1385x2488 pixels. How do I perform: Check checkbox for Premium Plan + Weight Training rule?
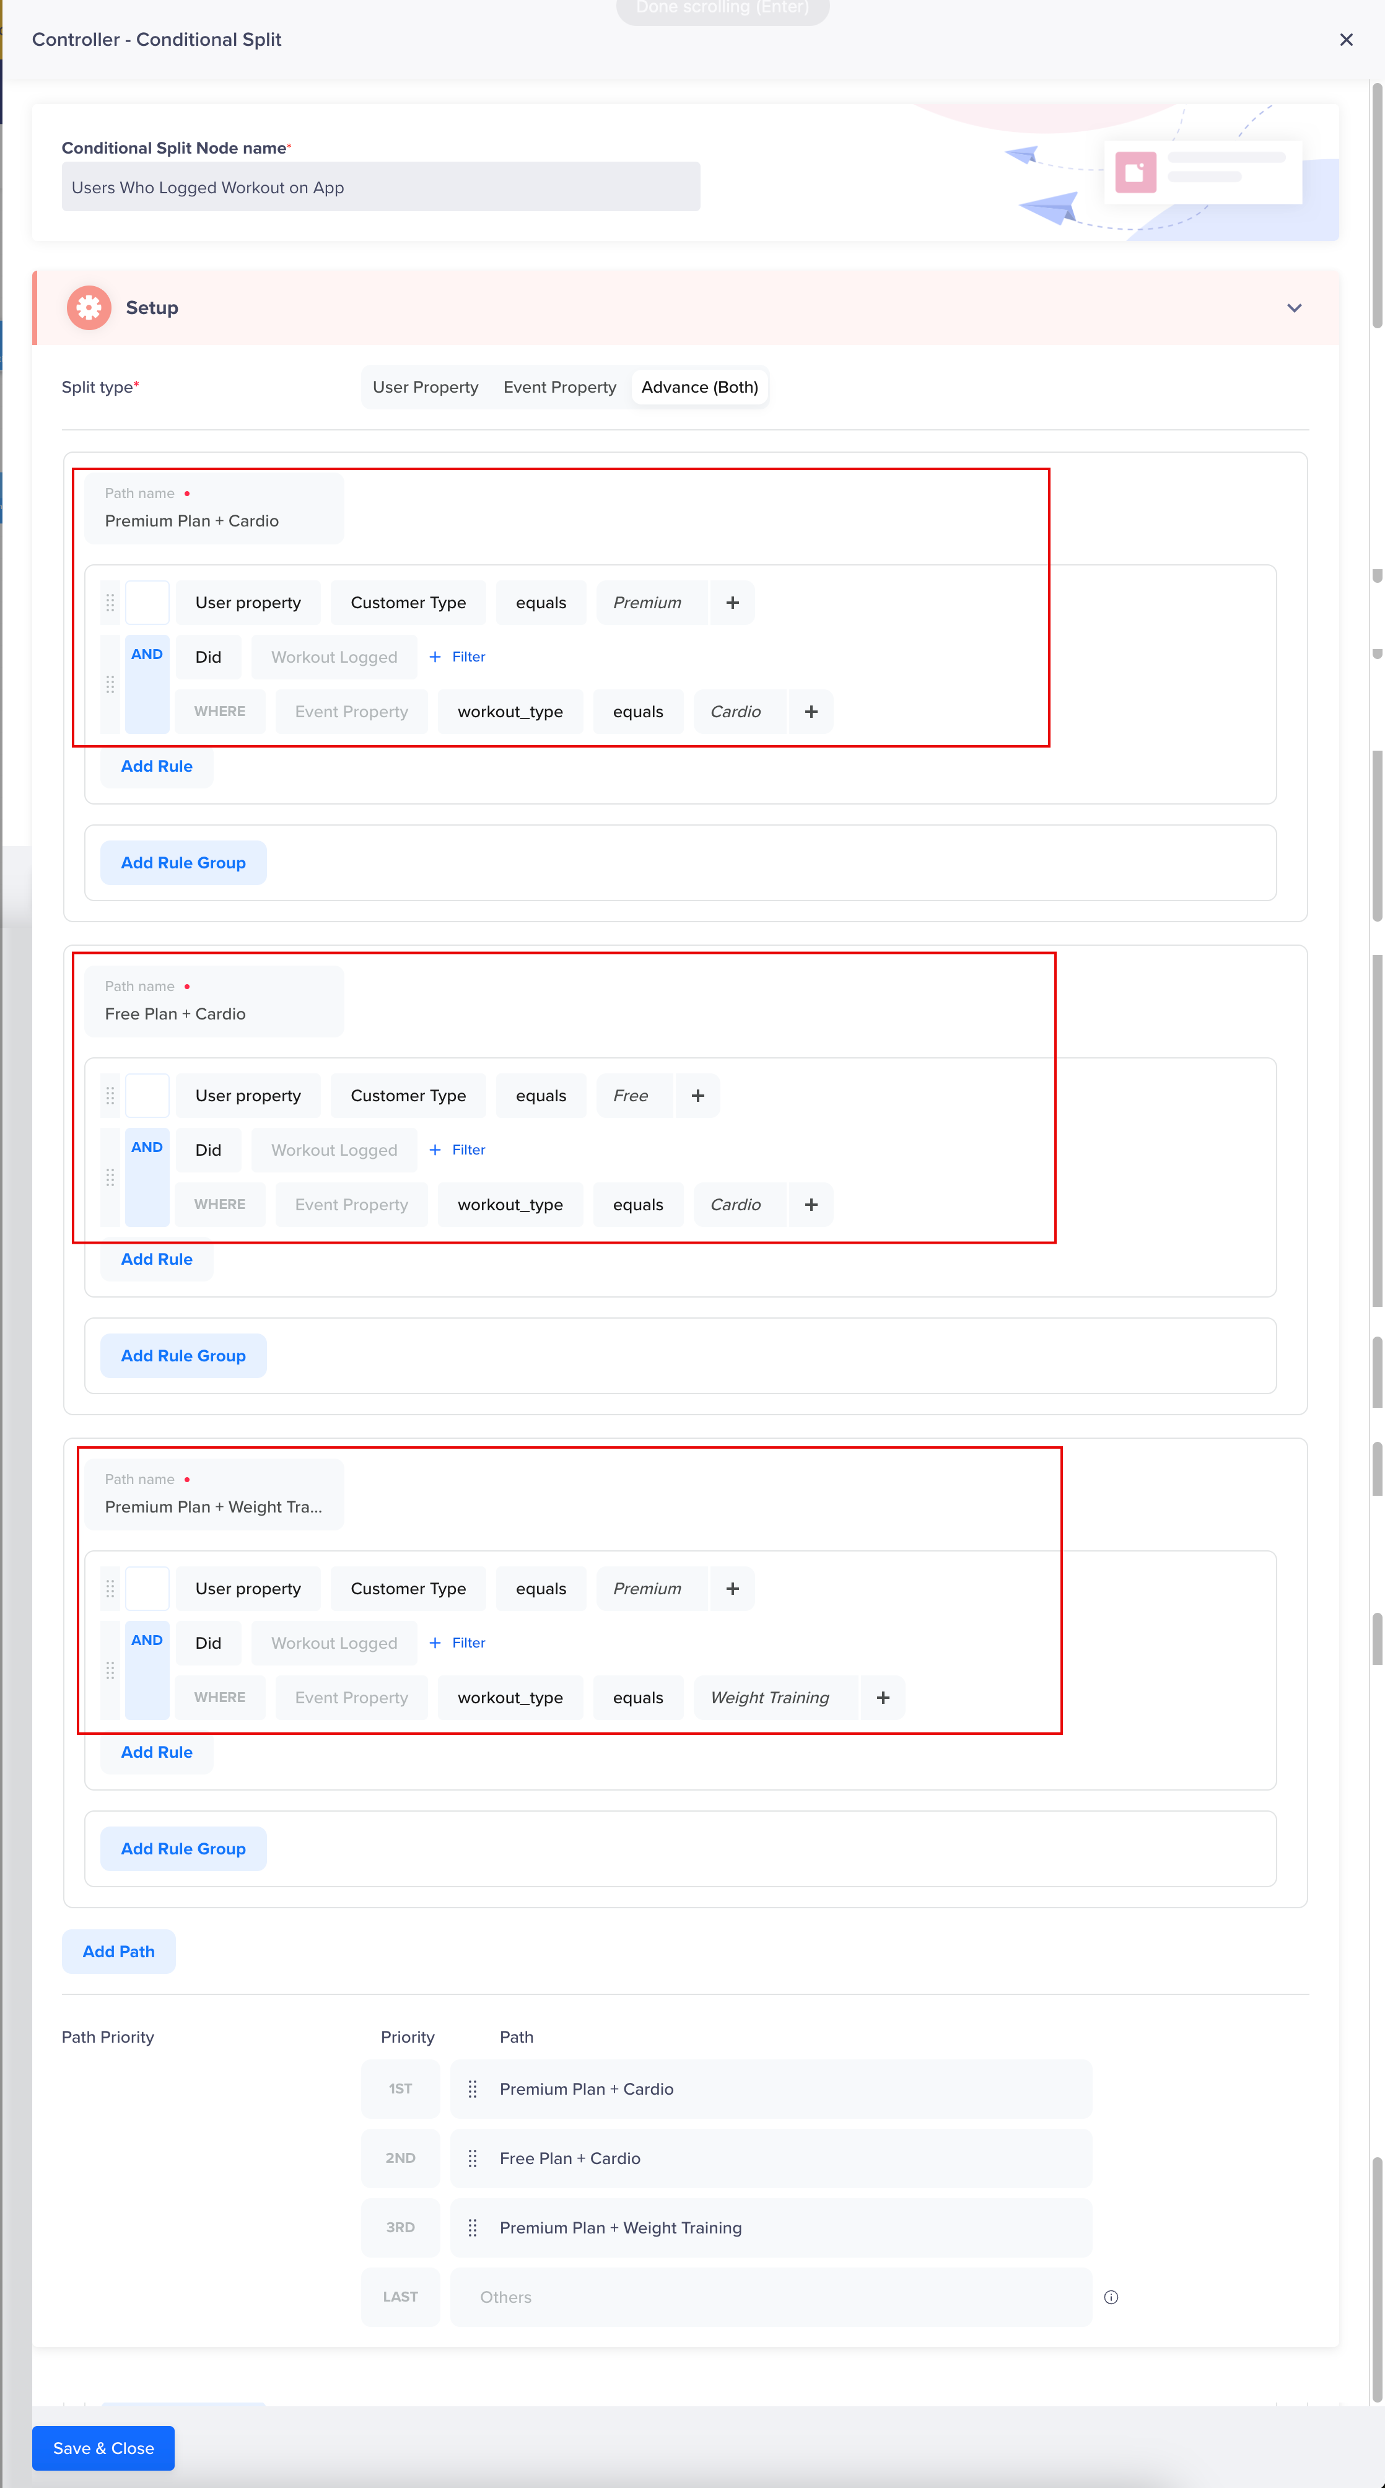click(147, 1588)
